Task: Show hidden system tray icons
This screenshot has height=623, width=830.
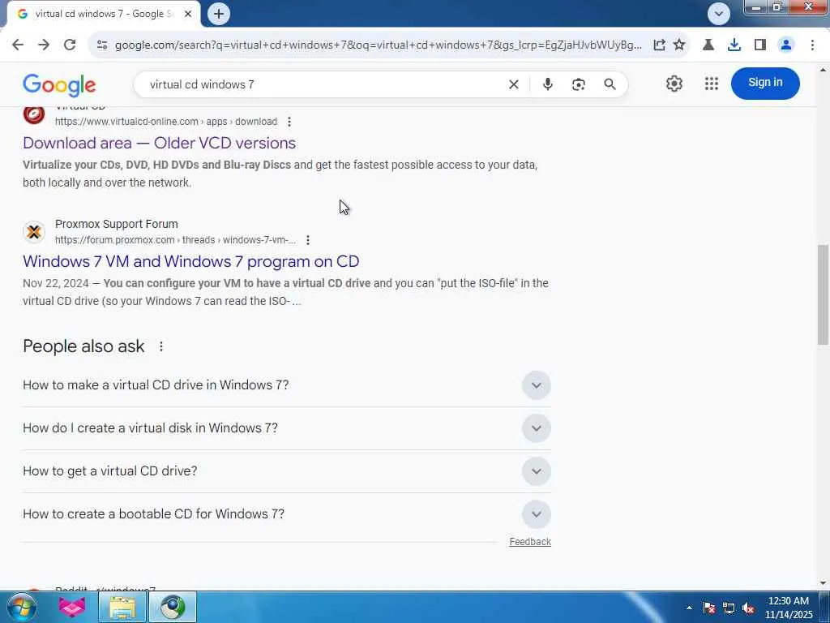Action: click(x=689, y=608)
